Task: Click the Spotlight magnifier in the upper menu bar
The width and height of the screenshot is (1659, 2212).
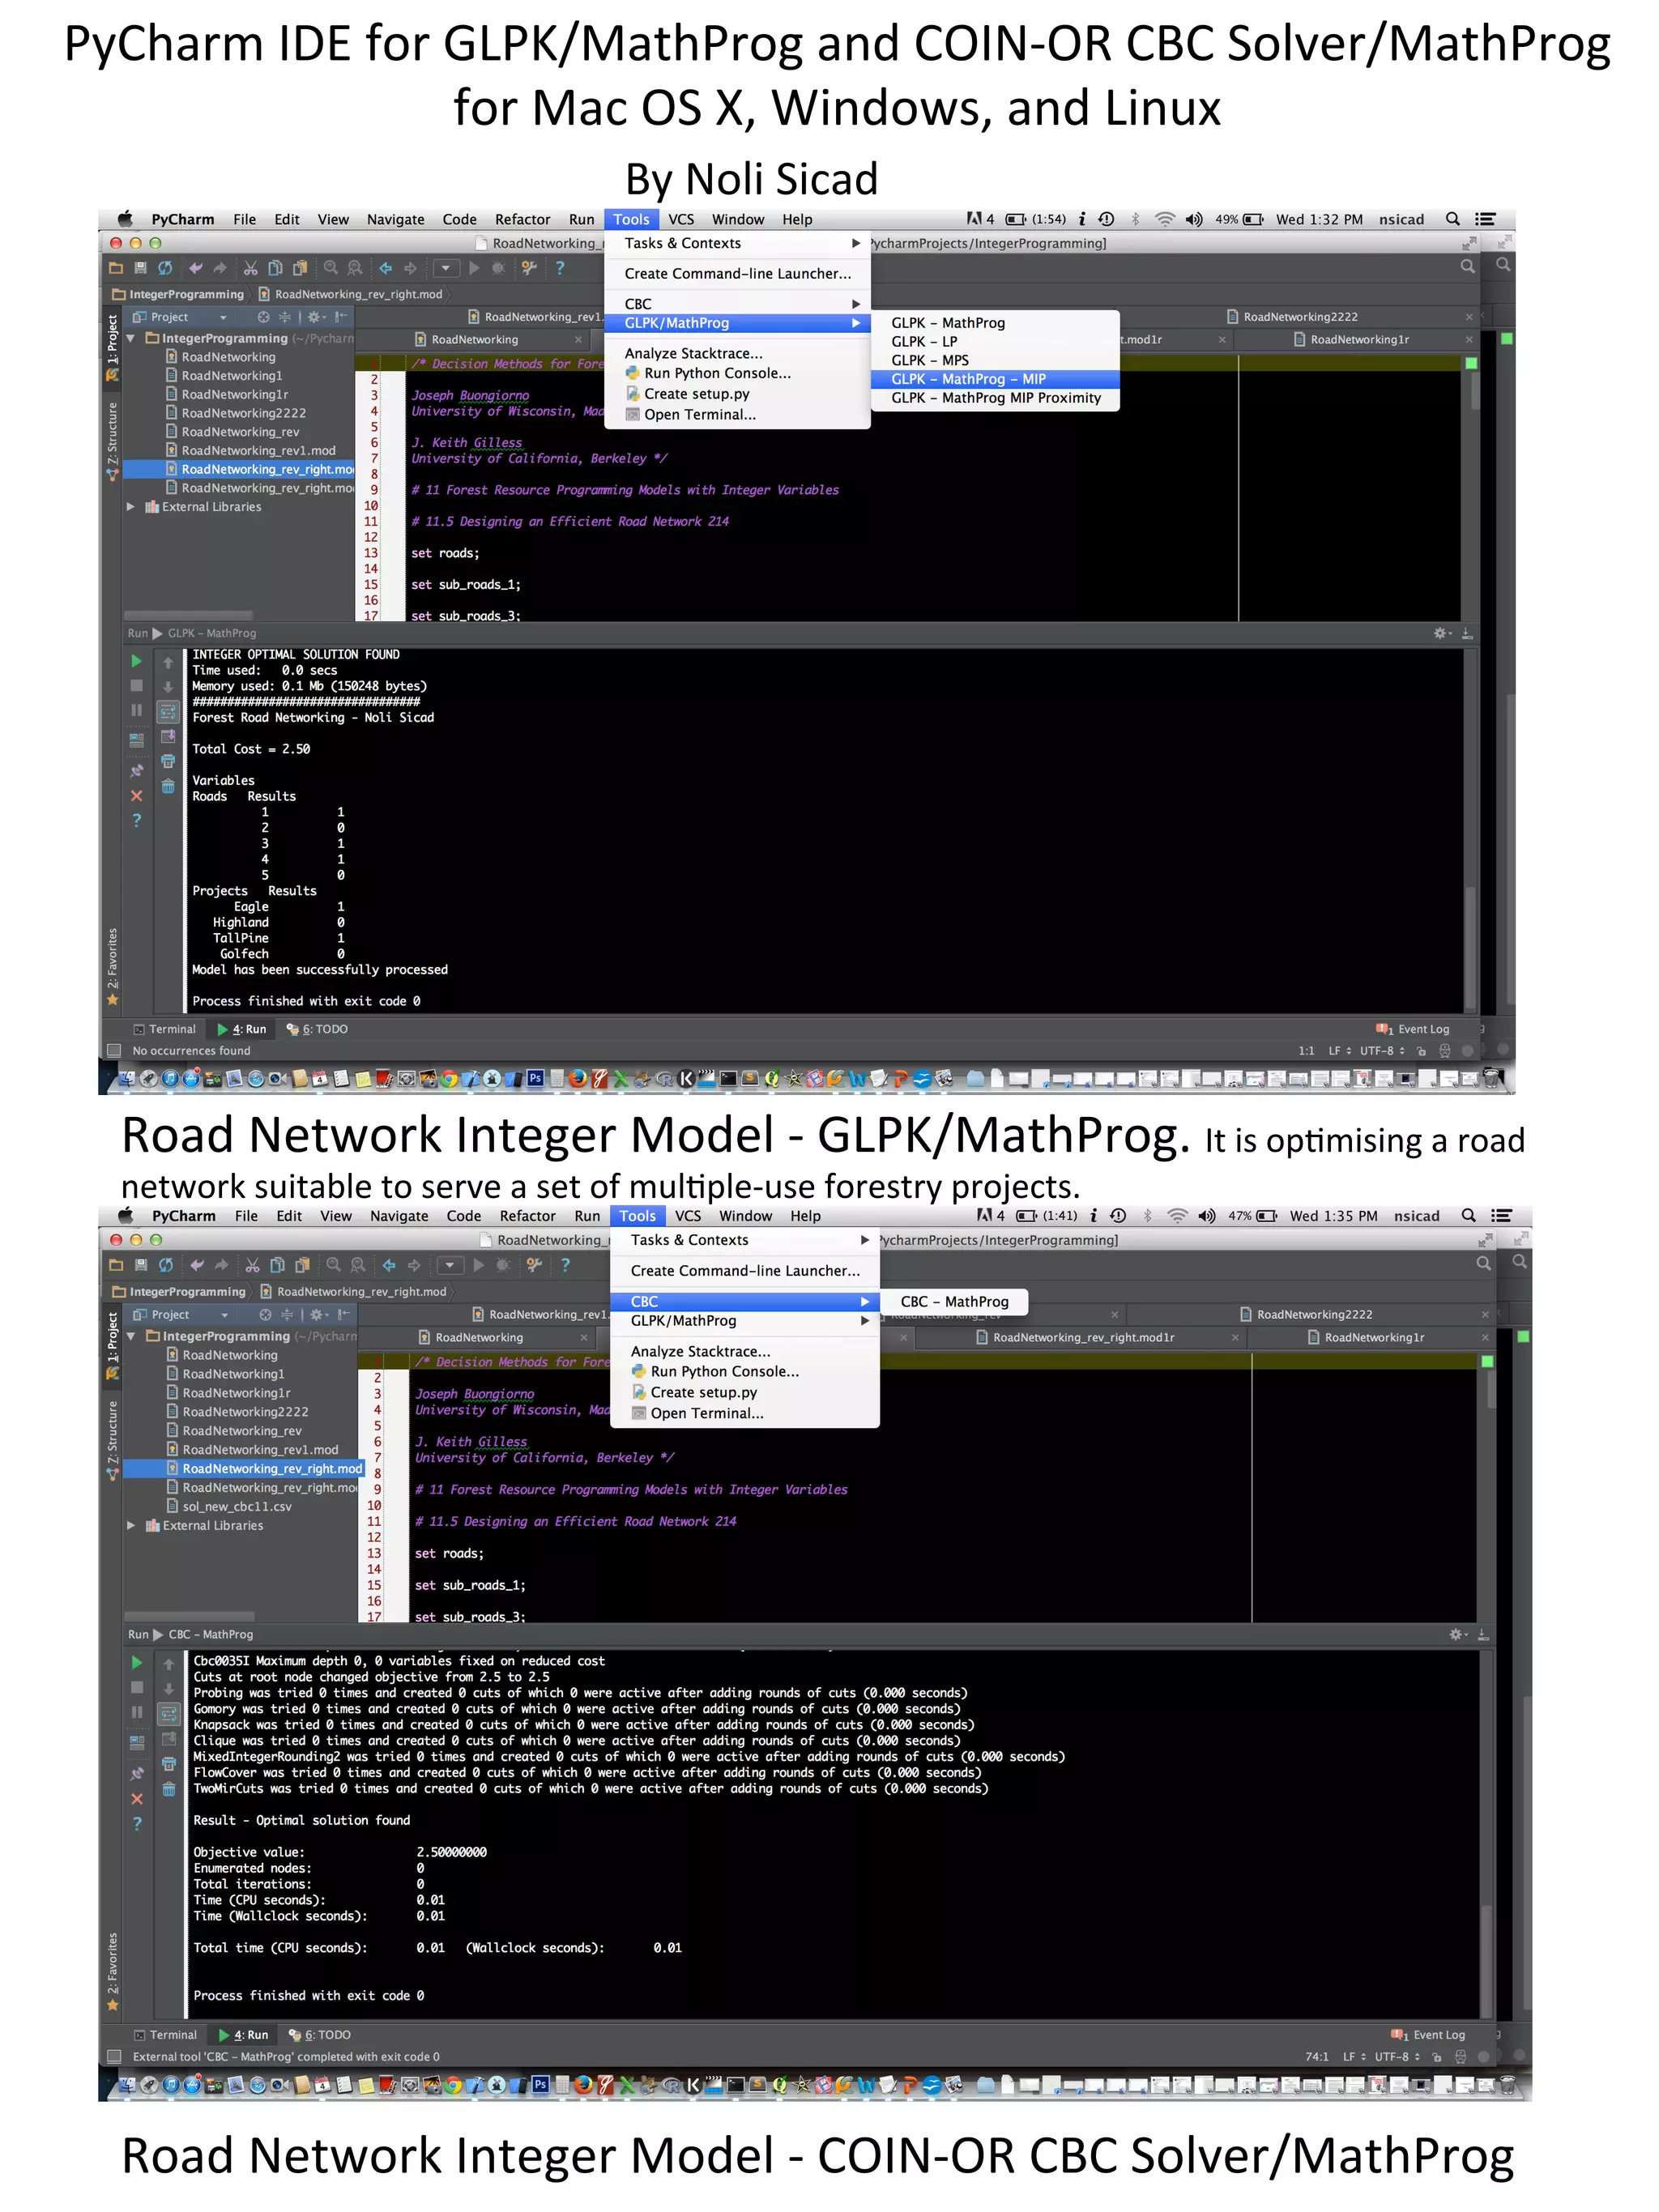Action: (1452, 219)
